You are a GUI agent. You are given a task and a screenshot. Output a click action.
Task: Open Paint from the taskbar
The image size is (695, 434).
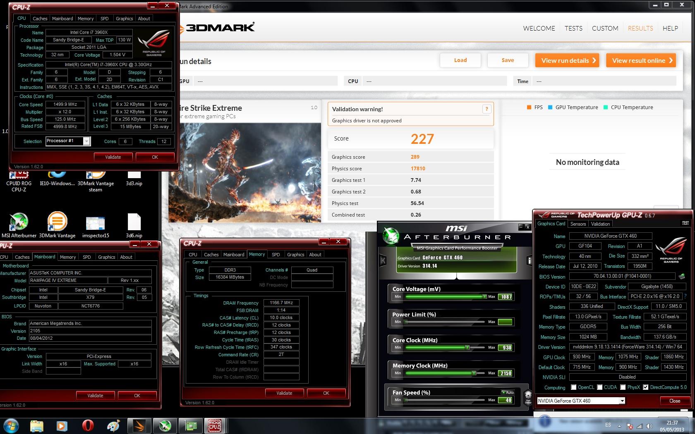(x=113, y=426)
